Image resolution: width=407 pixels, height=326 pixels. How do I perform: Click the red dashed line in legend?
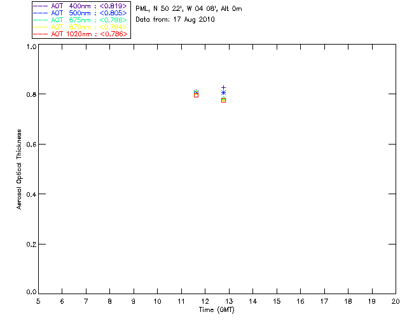[41, 34]
